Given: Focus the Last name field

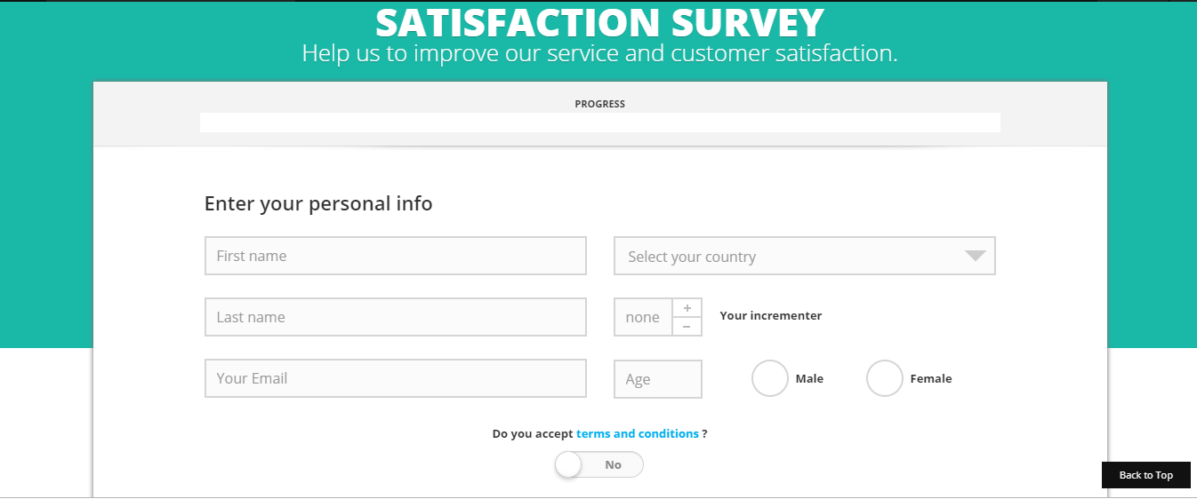Looking at the screenshot, I should [x=396, y=317].
